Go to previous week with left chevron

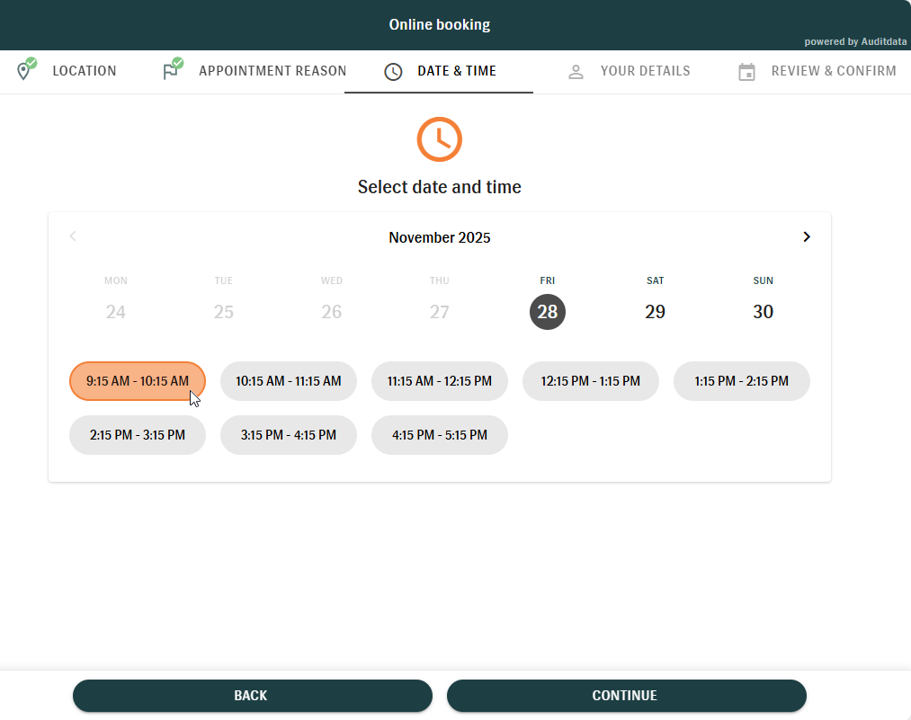coord(73,236)
